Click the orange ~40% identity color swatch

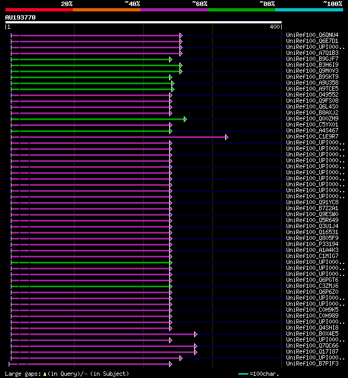point(107,10)
